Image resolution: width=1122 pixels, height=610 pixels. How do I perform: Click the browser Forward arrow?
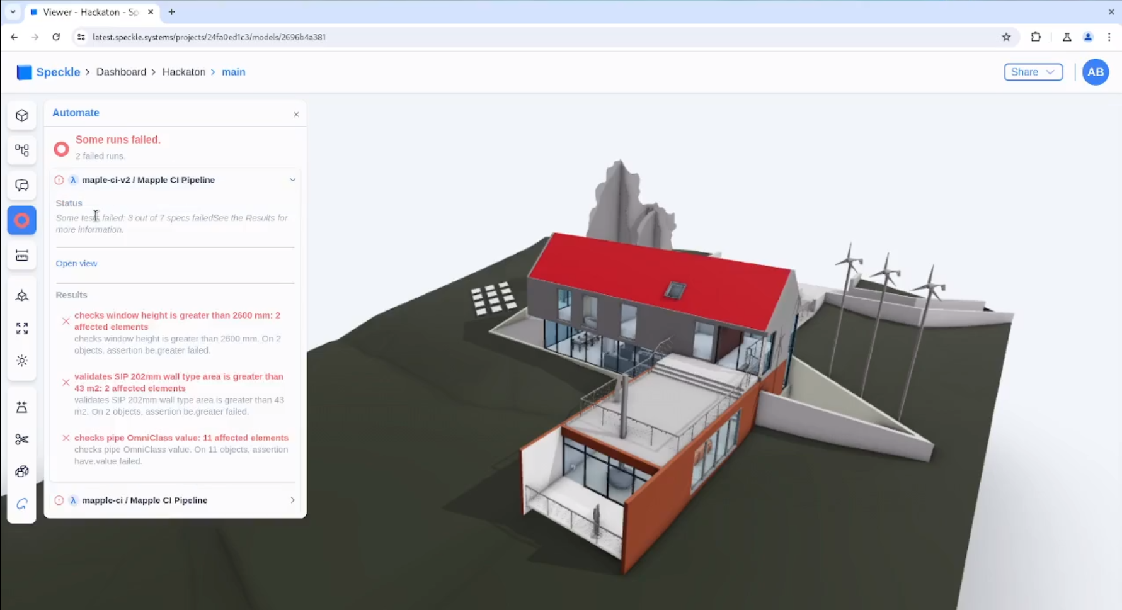pyautogui.click(x=35, y=37)
